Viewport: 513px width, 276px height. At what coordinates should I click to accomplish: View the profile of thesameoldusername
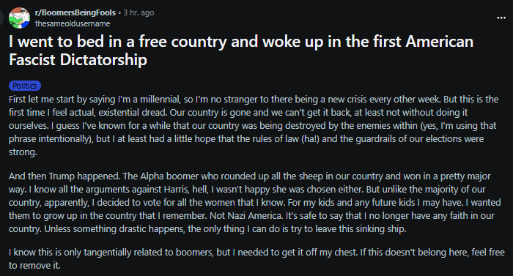pyautogui.click(x=73, y=23)
